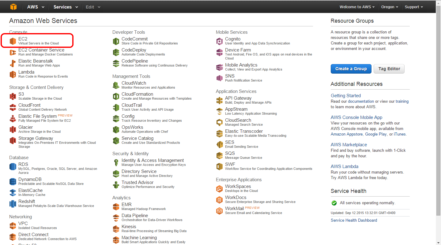Open the Tag Editor button
441x245 pixels.
(x=389, y=69)
